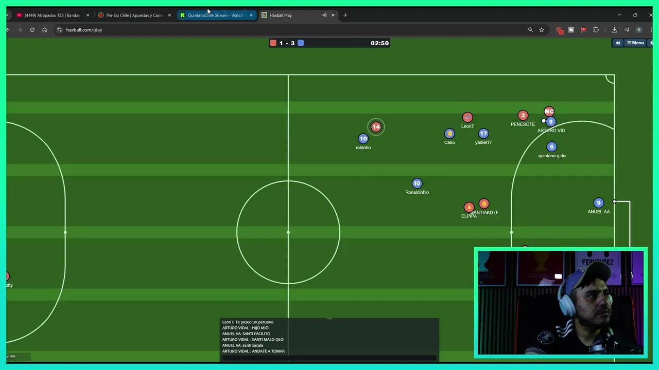Close the Haxball Play tab
The width and height of the screenshot is (659, 370).
pyautogui.click(x=333, y=15)
